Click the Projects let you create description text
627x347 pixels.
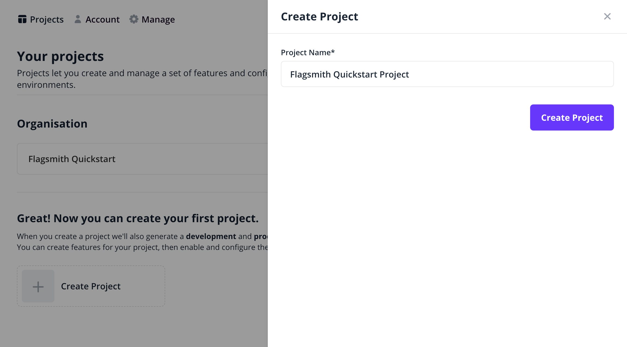[142, 73]
